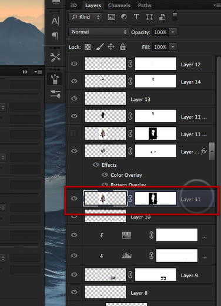Filter layers by type layers icon
This screenshot has width=221, height=306.
point(136,17)
